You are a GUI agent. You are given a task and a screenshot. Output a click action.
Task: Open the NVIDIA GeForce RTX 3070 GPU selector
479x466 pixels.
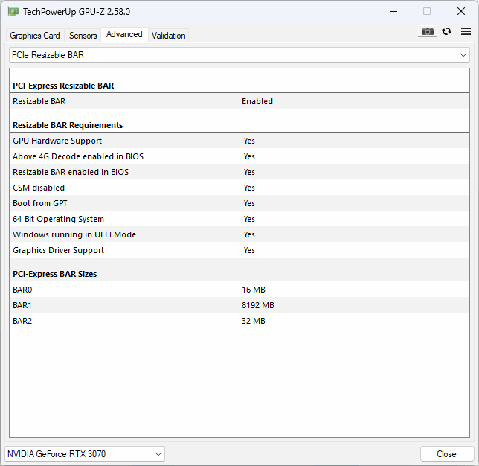point(85,454)
